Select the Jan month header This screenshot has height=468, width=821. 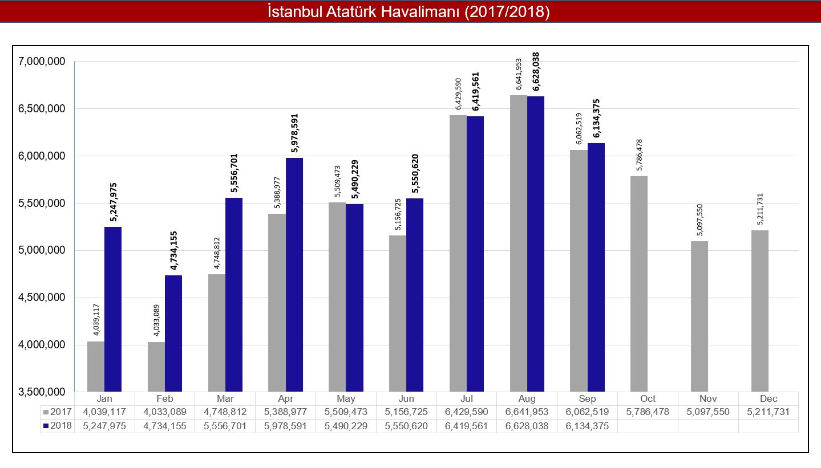[104, 398]
